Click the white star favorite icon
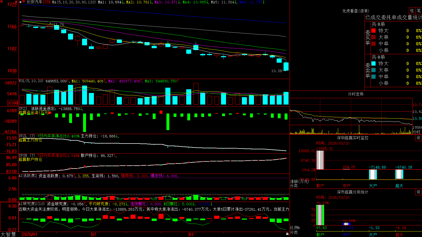 coord(20,2)
